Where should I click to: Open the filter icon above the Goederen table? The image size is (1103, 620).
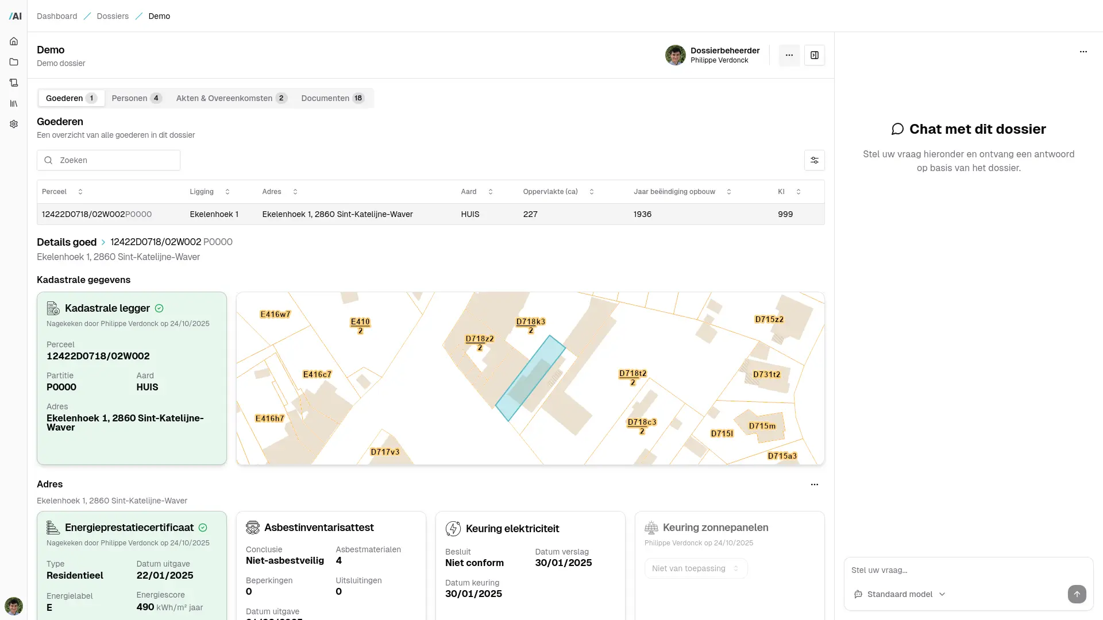pos(814,160)
